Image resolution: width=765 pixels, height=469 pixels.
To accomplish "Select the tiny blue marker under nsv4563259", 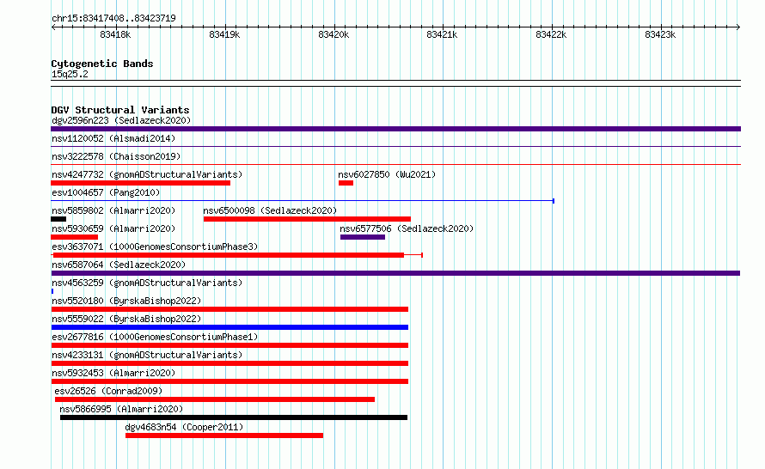I will [52, 291].
